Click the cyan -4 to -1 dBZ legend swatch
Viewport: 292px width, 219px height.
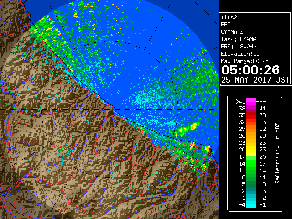click(x=251, y=204)
